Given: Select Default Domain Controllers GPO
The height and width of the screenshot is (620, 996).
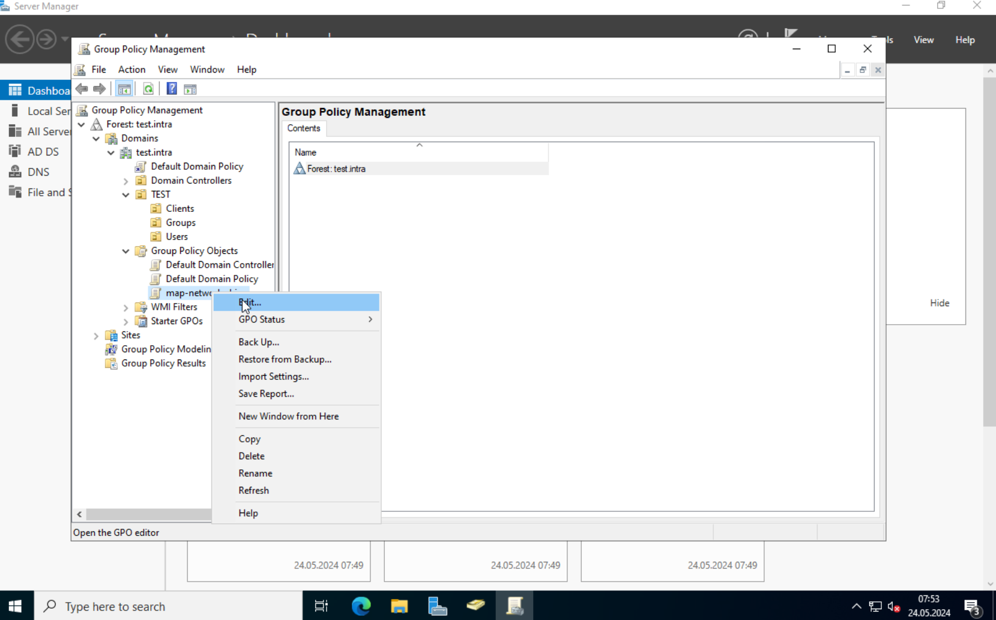Looking at the screenshot, I should click(x=220, y=265).
